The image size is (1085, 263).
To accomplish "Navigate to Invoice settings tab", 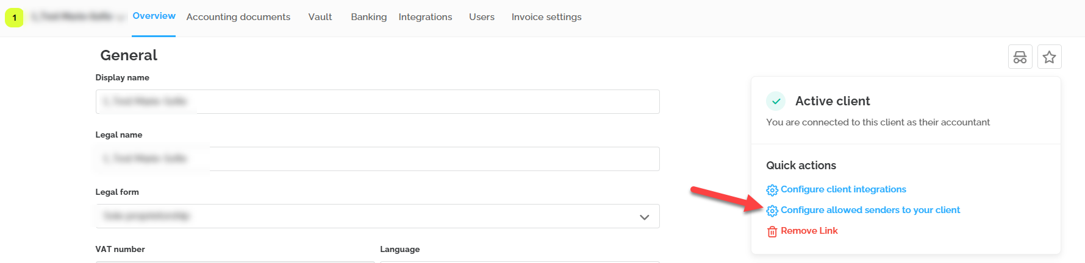I will [x=546, y=17].
